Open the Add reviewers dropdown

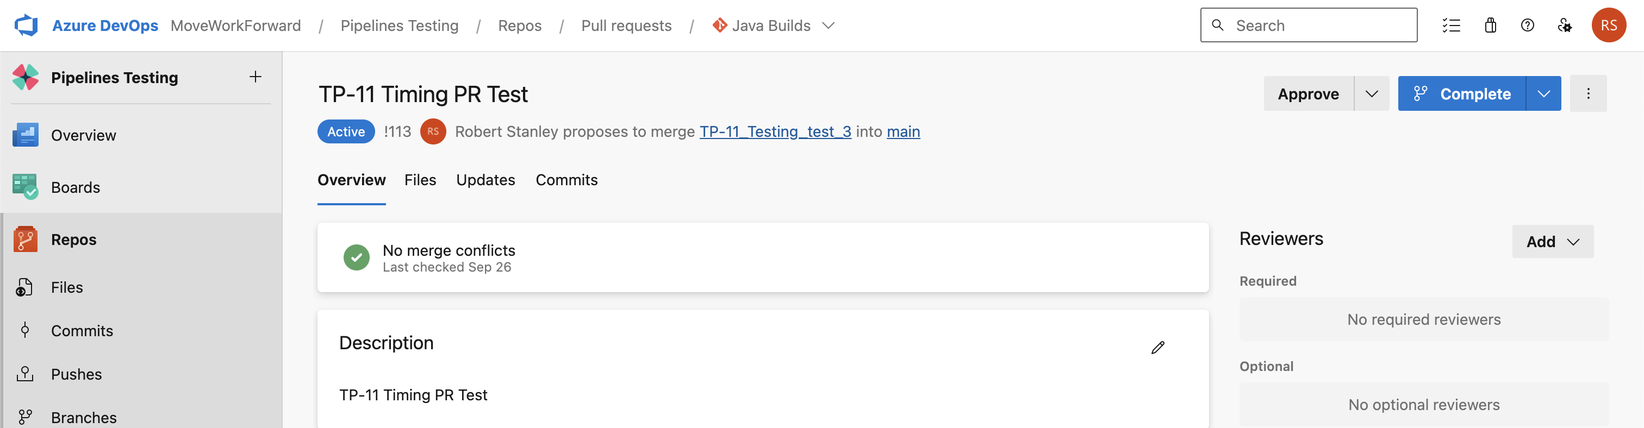click(1552, 242)
